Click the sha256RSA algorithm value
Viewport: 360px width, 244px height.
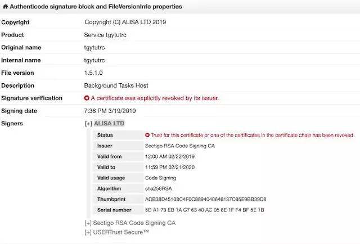159,188
